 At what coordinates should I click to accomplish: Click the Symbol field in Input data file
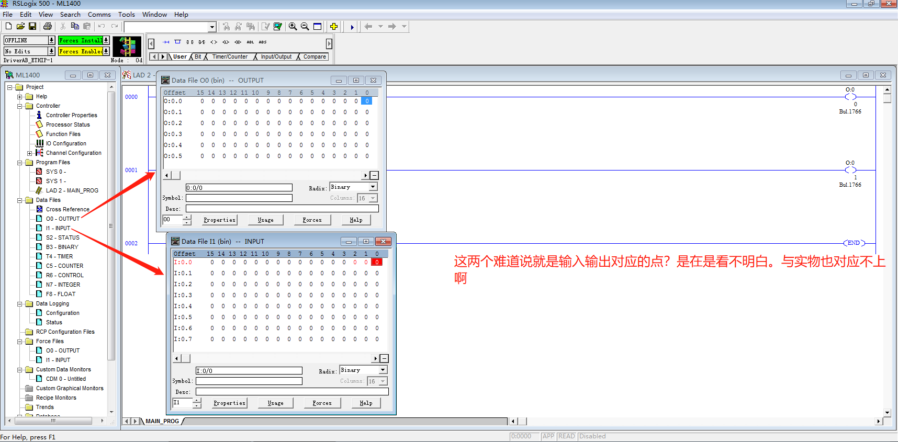(x=249, y=381)
